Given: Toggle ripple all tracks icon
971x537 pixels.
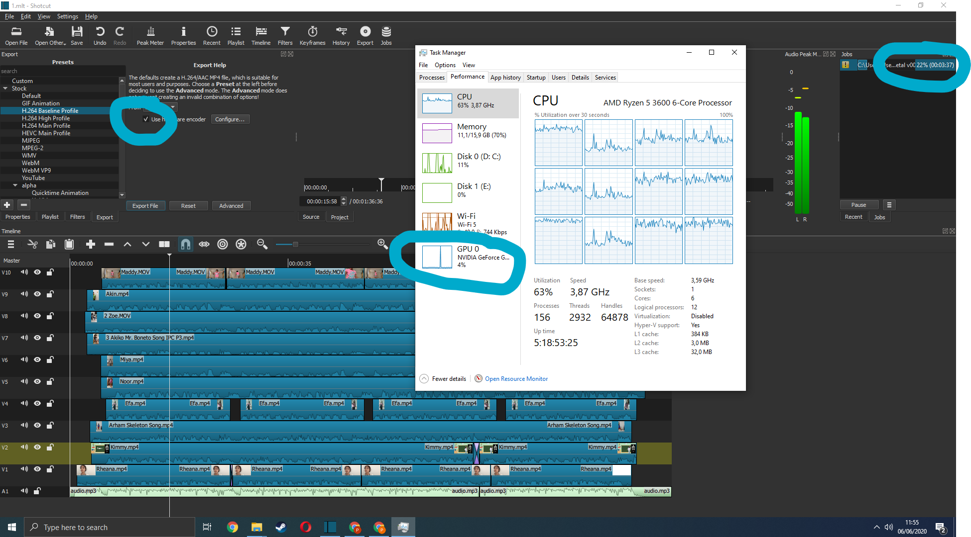Looking at the screenshot, I should [241, 244].
